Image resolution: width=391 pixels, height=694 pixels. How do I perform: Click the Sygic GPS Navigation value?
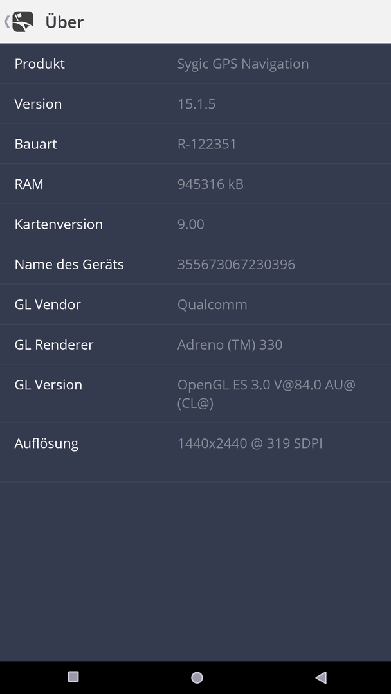tap(243, 64)
